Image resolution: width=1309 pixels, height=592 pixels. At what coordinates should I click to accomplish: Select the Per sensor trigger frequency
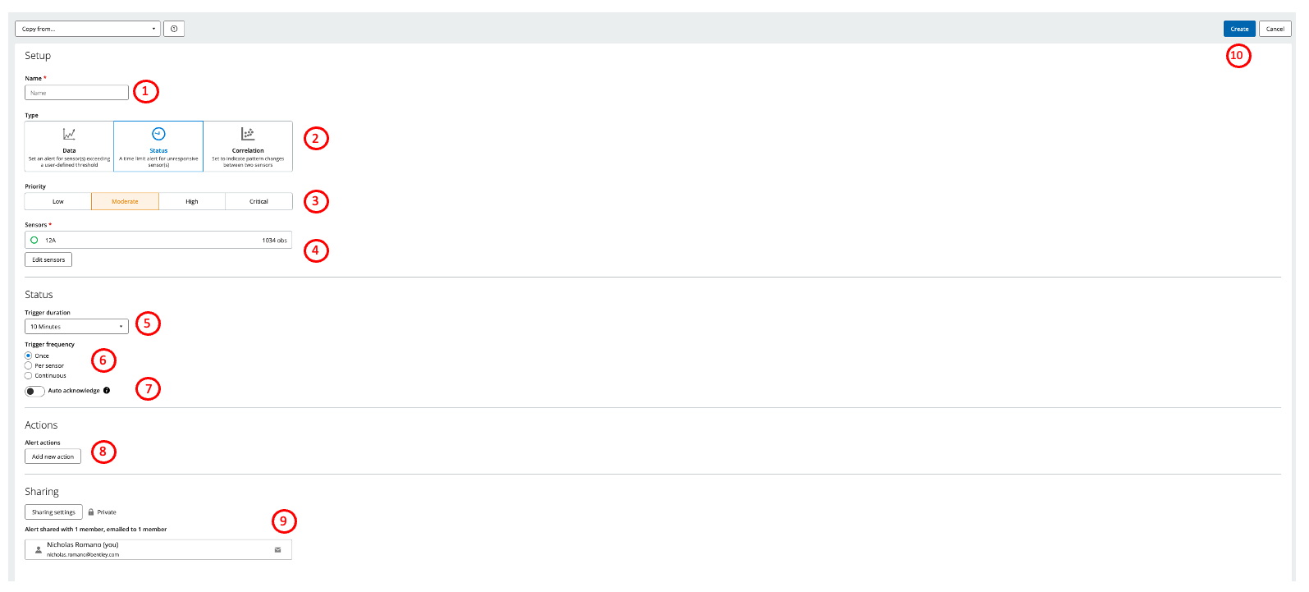click(28, 365)
